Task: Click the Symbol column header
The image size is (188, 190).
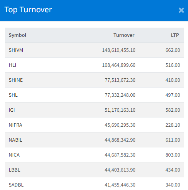Action: [x=17, y=35]
